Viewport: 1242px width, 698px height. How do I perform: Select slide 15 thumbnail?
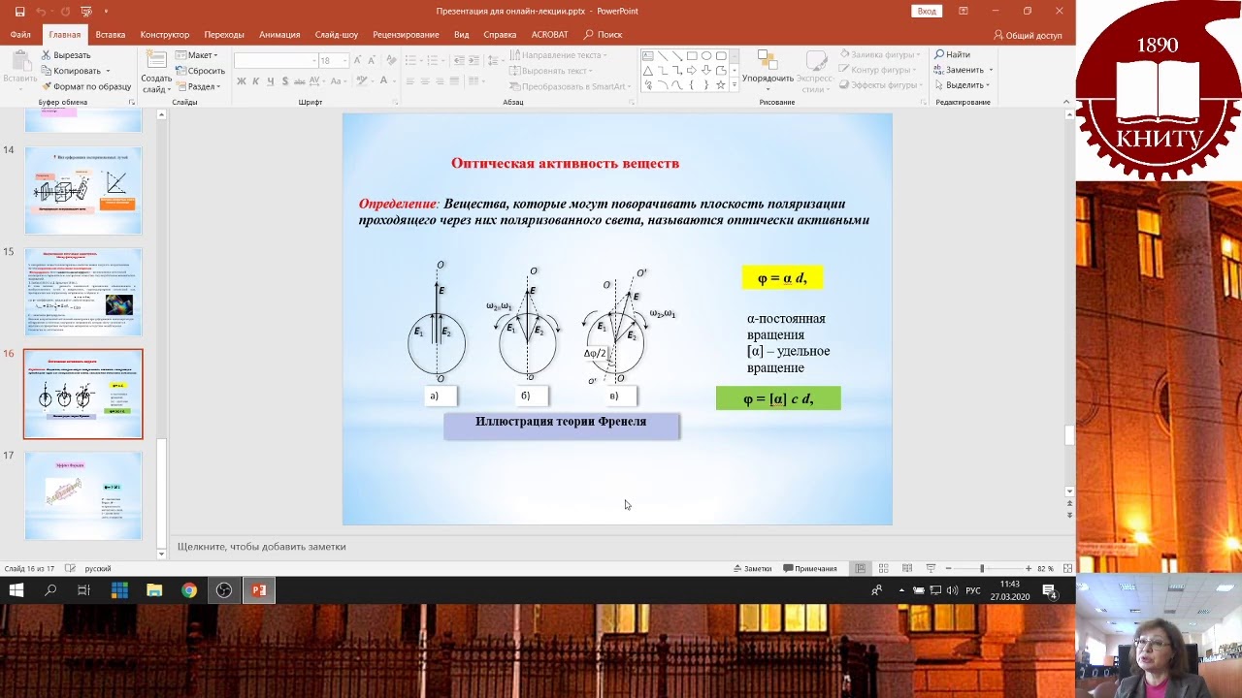point(83,292)
